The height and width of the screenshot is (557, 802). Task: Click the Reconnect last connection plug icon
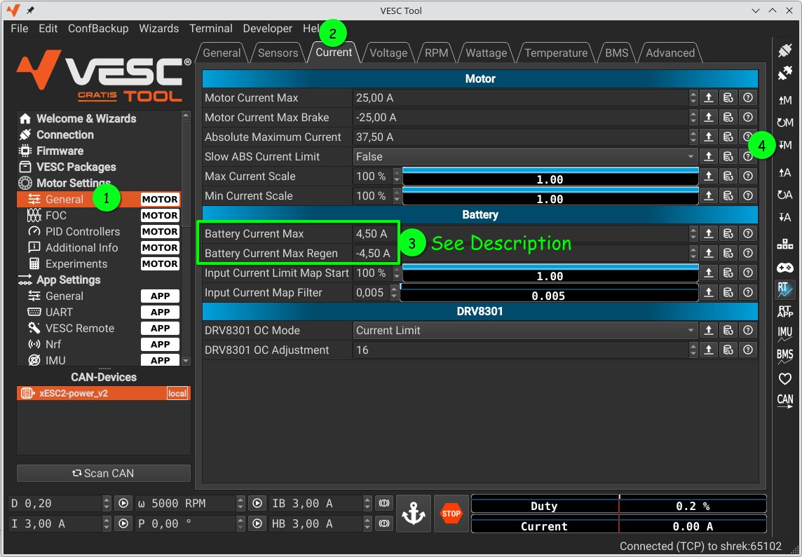coord(784,51)
